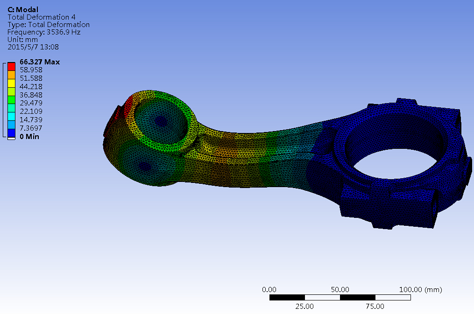Select the red band in the legend

[11, 66]
